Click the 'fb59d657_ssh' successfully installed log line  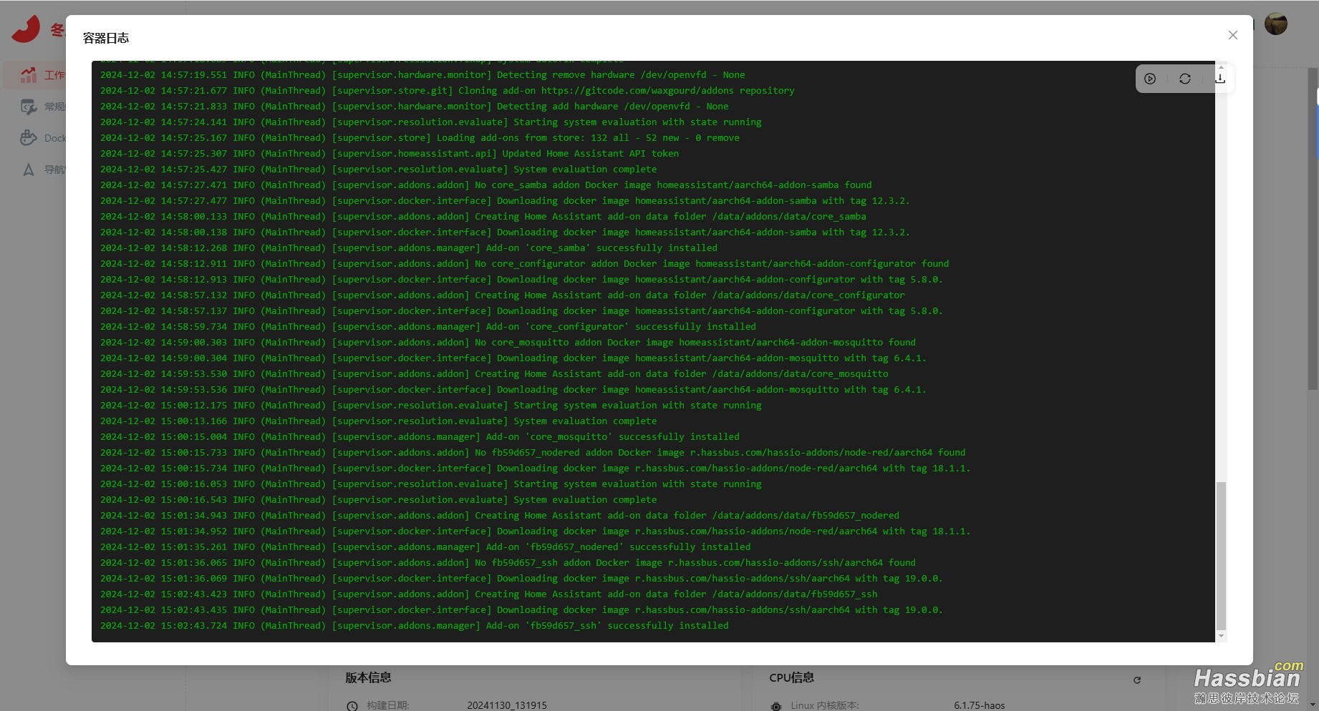415,626
